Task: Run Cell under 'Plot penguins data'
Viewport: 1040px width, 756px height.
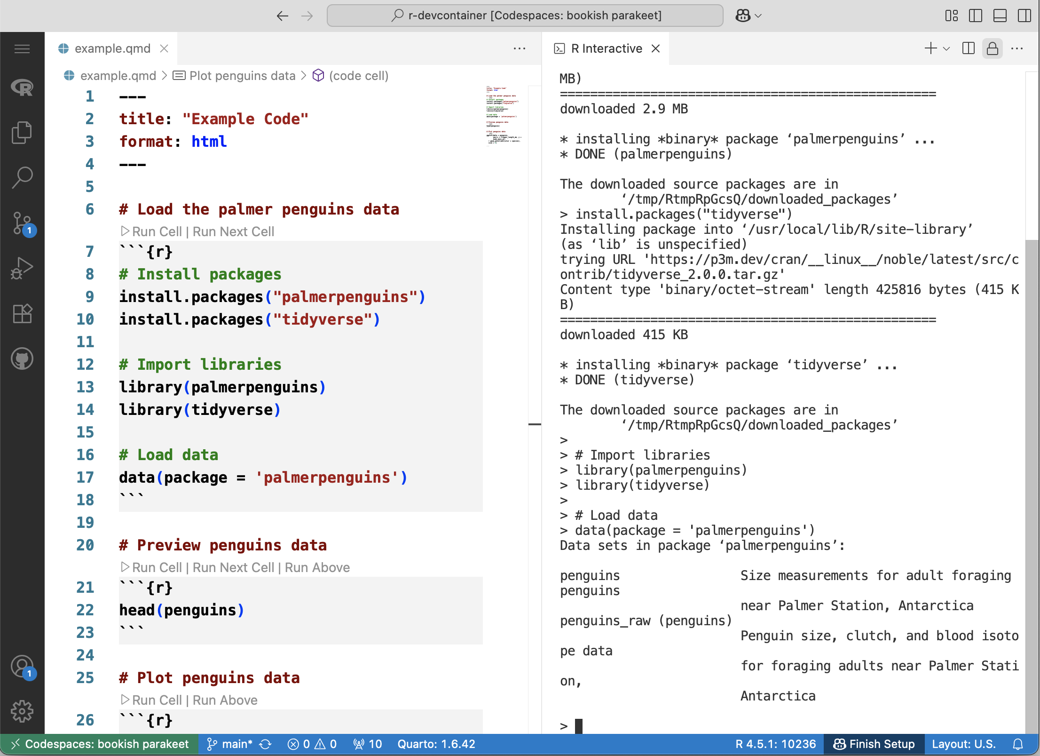Action: point(151,700)
